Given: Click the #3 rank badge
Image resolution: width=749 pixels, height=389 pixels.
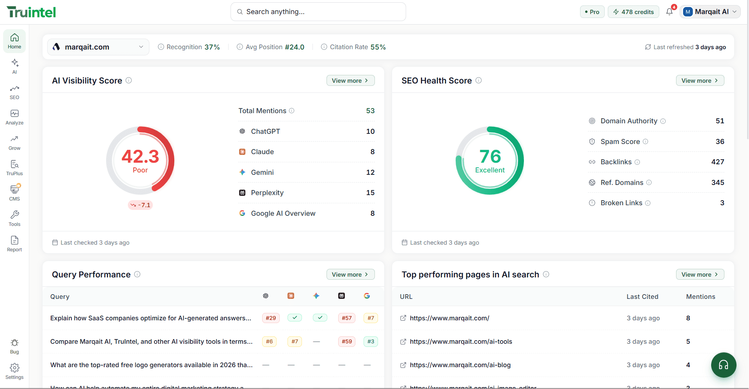Looking at the screenshot, I should click(371, 341).
